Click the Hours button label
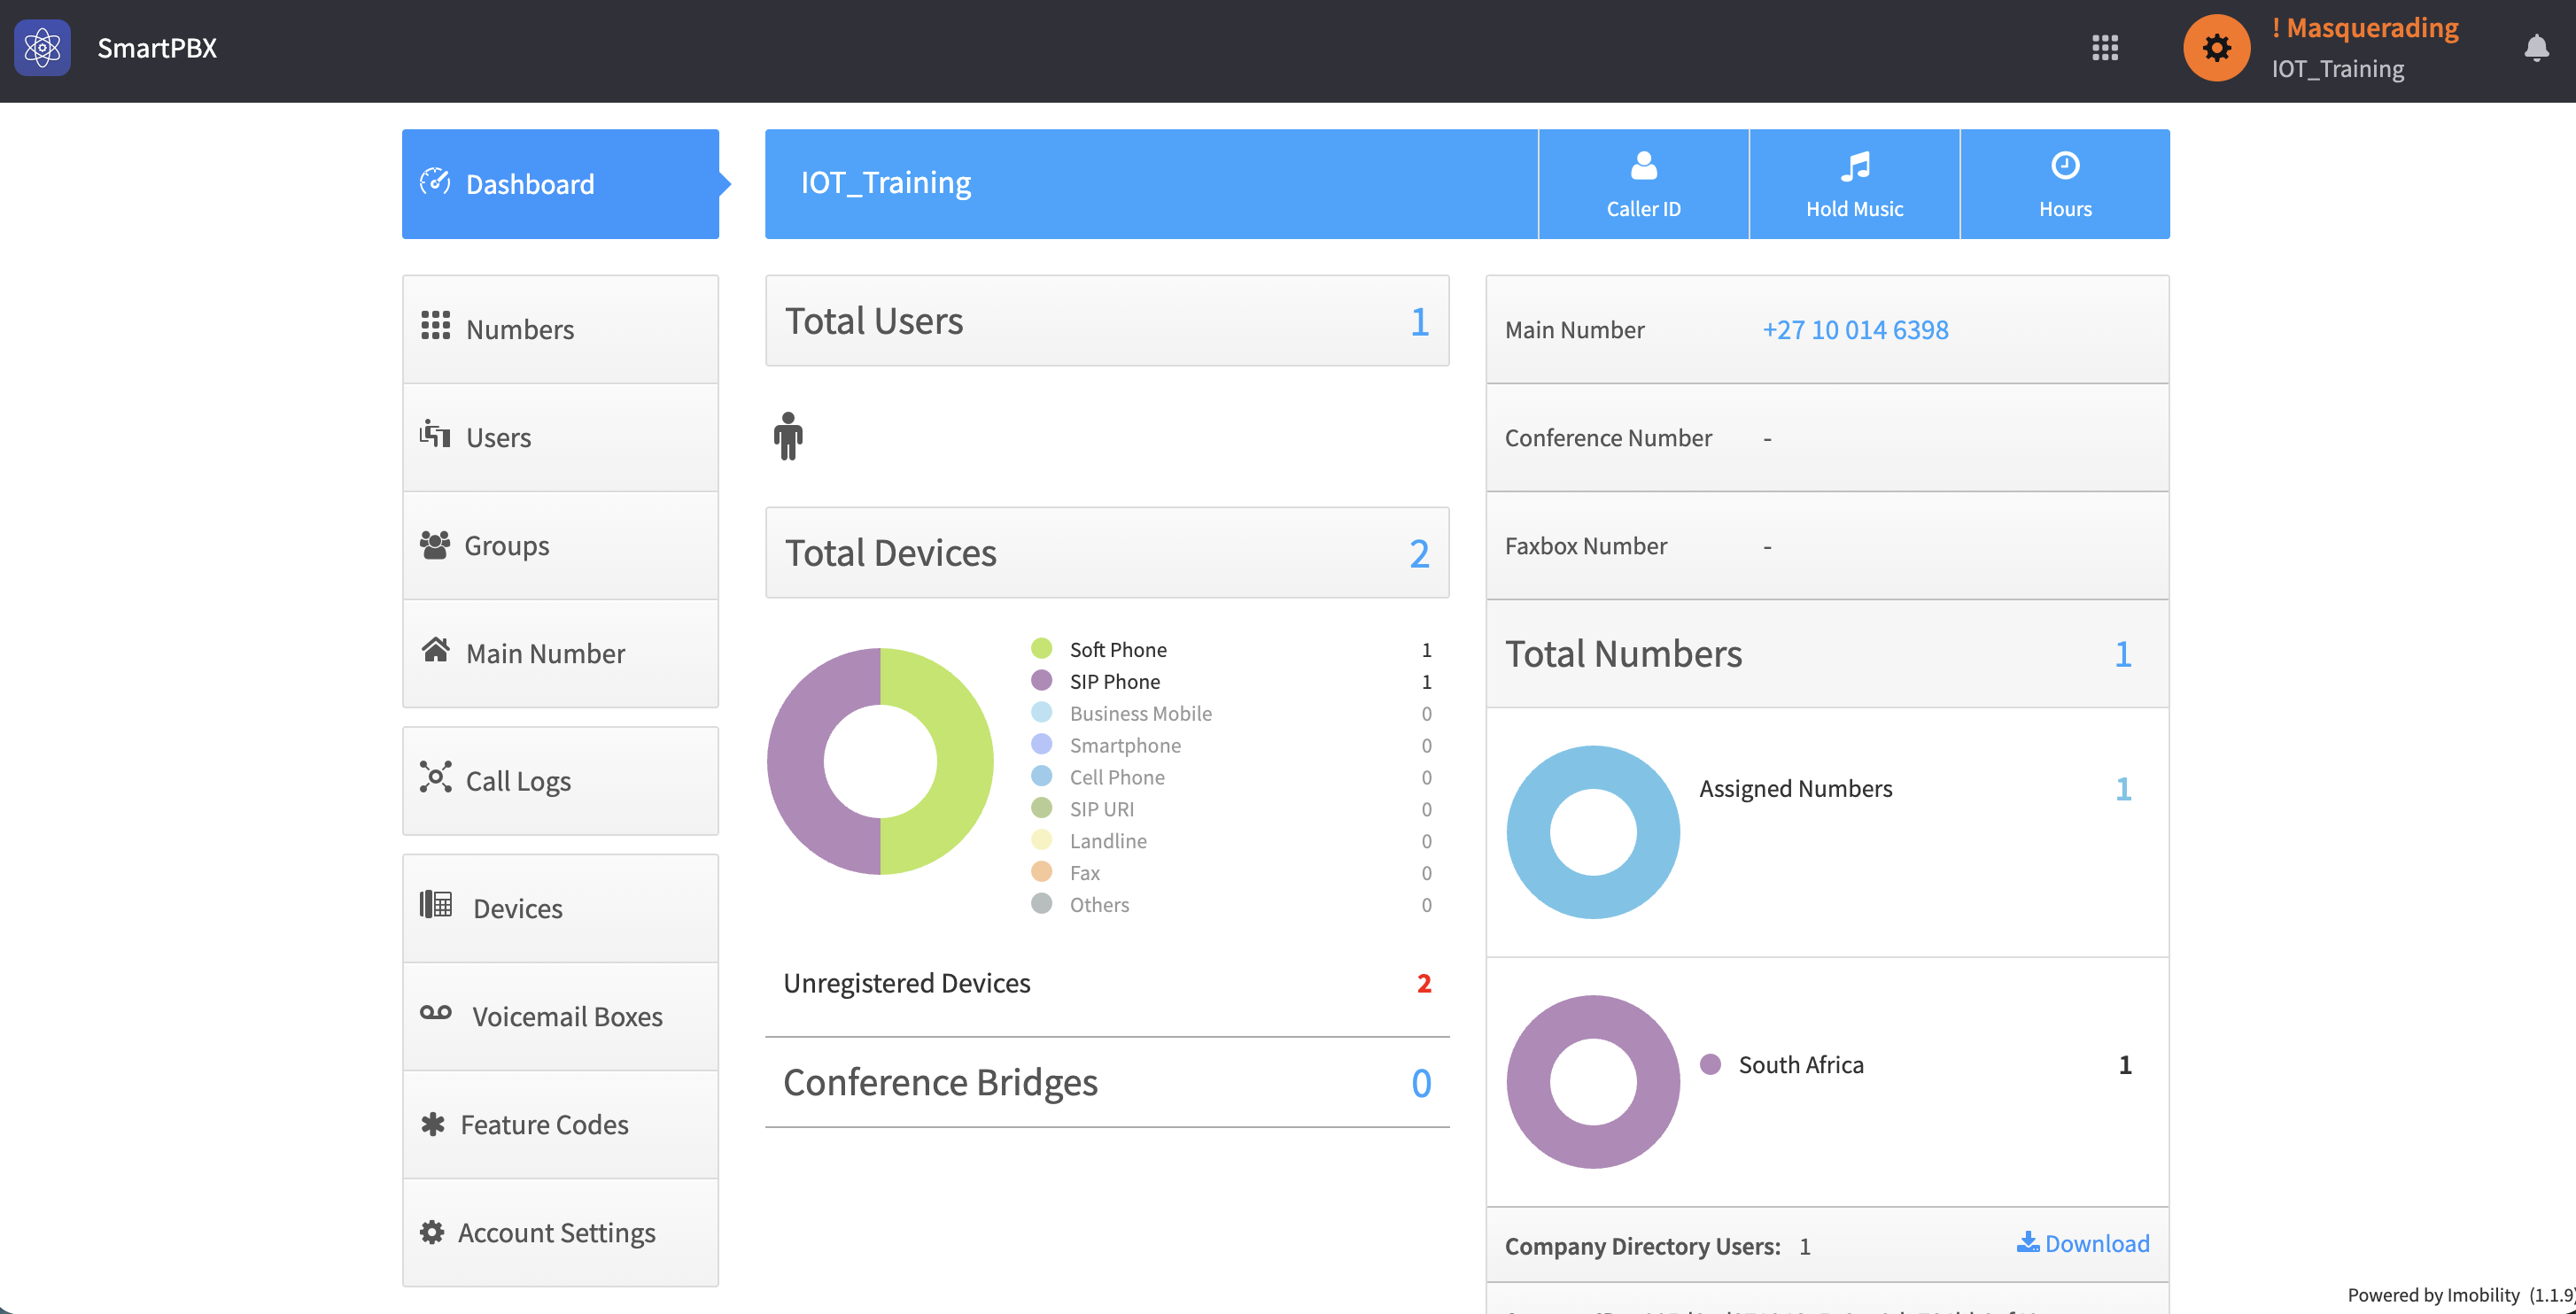The image size is (2576, 1314). (2065, 209)
